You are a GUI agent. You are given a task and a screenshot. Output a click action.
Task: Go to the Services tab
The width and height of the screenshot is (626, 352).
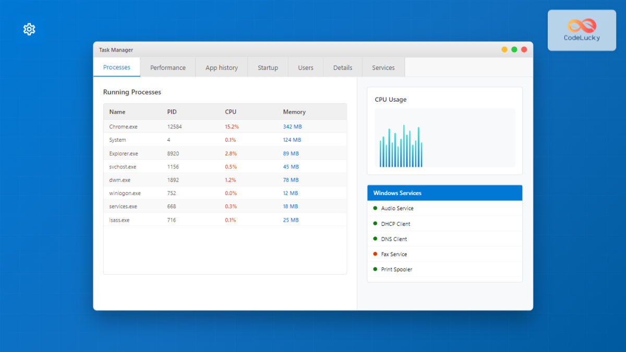[383, 68]
